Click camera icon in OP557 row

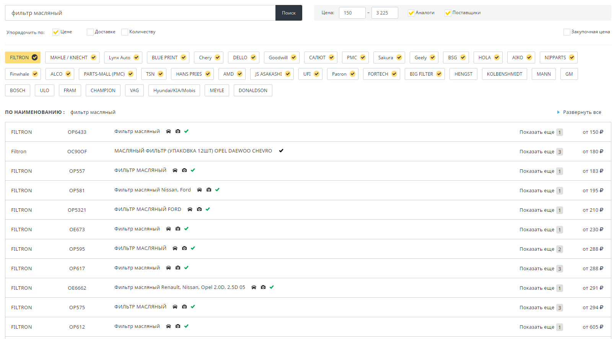coord(184,170)
